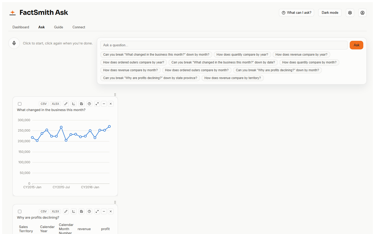The height and width of the screenshot is (234, 375).
Task: Focus the 'Ask a question...' input field
Action: (x=224, y=45)
